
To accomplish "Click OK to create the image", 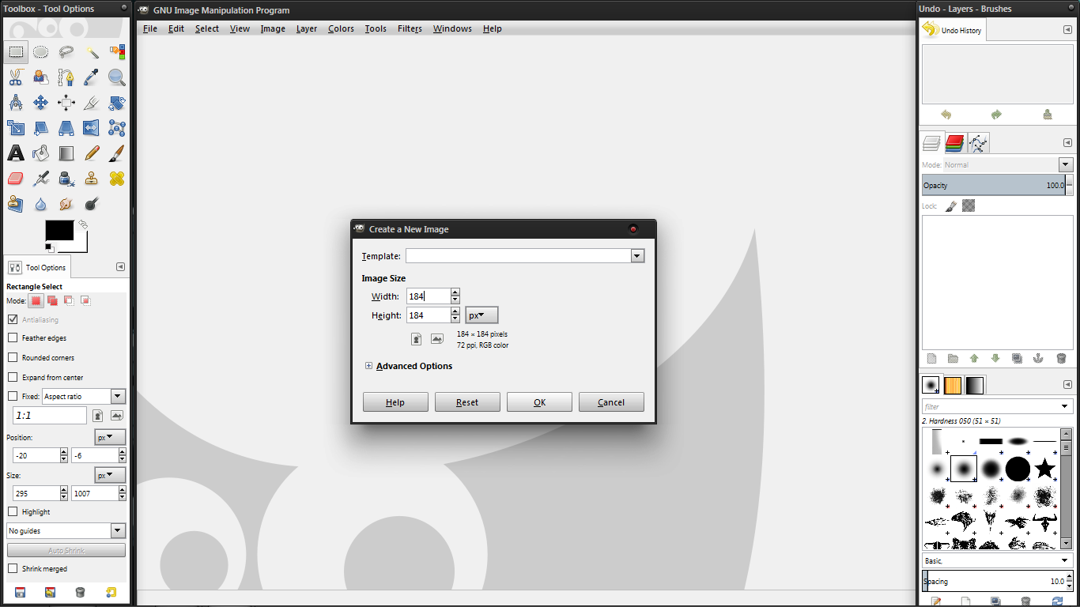I will pos(539,402).
